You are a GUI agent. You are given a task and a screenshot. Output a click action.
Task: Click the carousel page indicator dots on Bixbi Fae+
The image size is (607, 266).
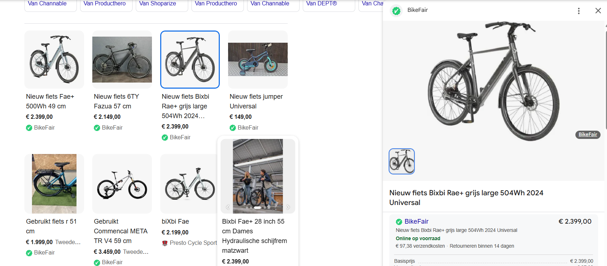[x=258, y=207]
